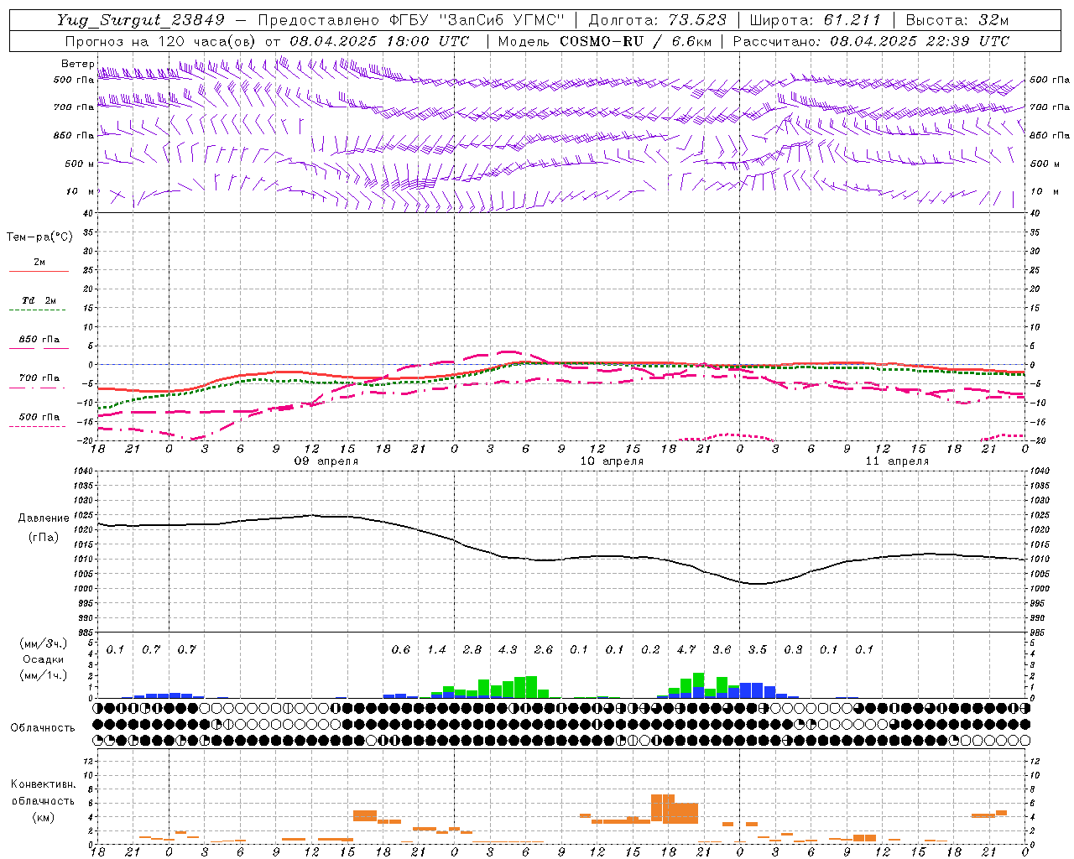Click the station name Yug_Surgut_23849
The height and width of the screenshot is (859, 1074).
point(141,20)
